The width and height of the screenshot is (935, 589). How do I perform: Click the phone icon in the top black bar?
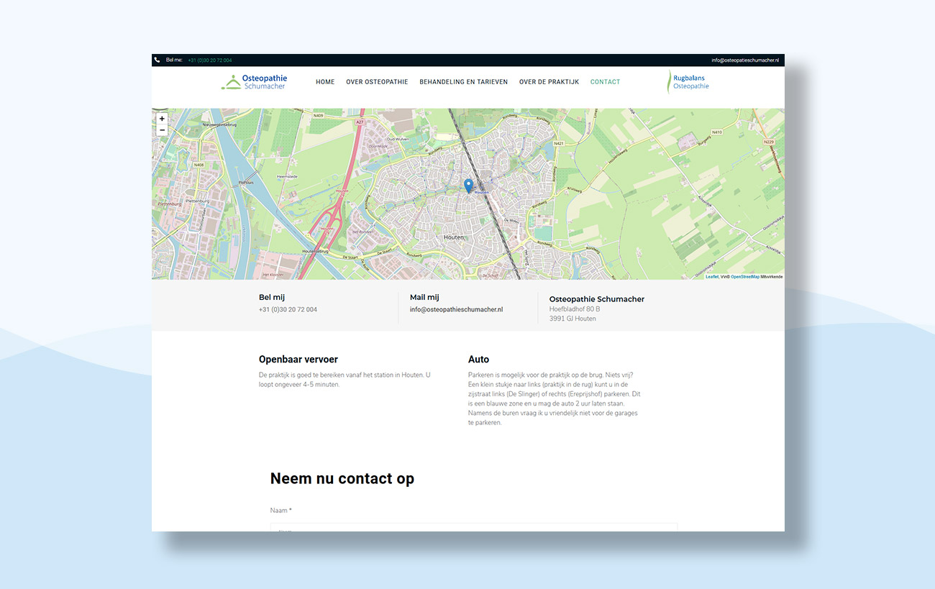point(157,59)
